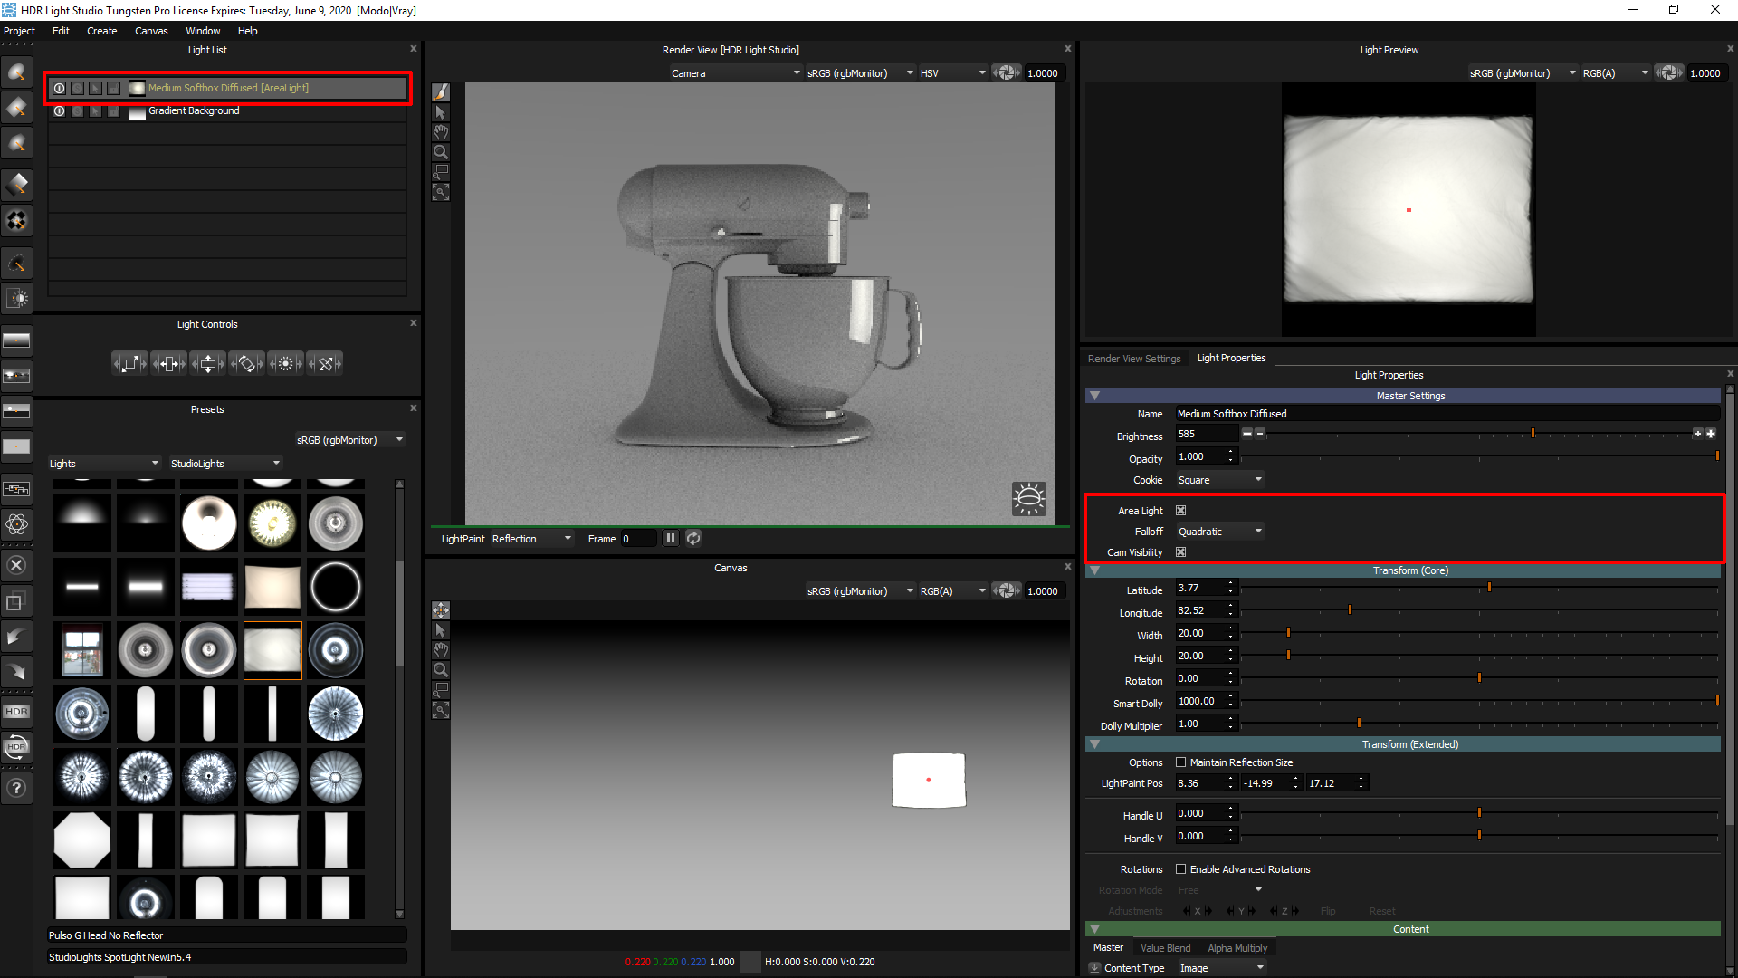Click the rotate control in Light Controls
The height and width of the screenshot is (978, 1738).
pos(246,364)
